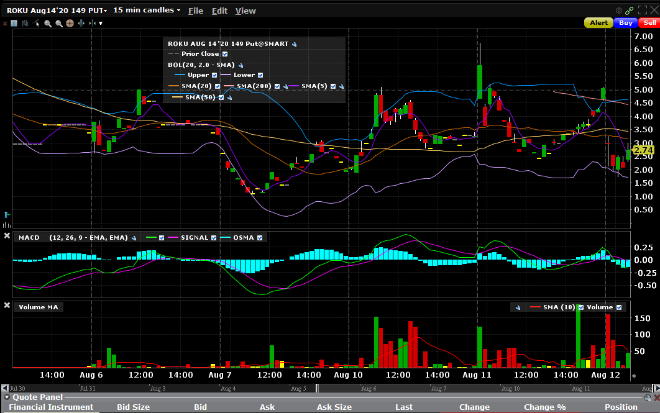Open SMA(50) wrench settings
Image resolution: width=660 pixels, height=413 pixels.
(x=229, y=98)
